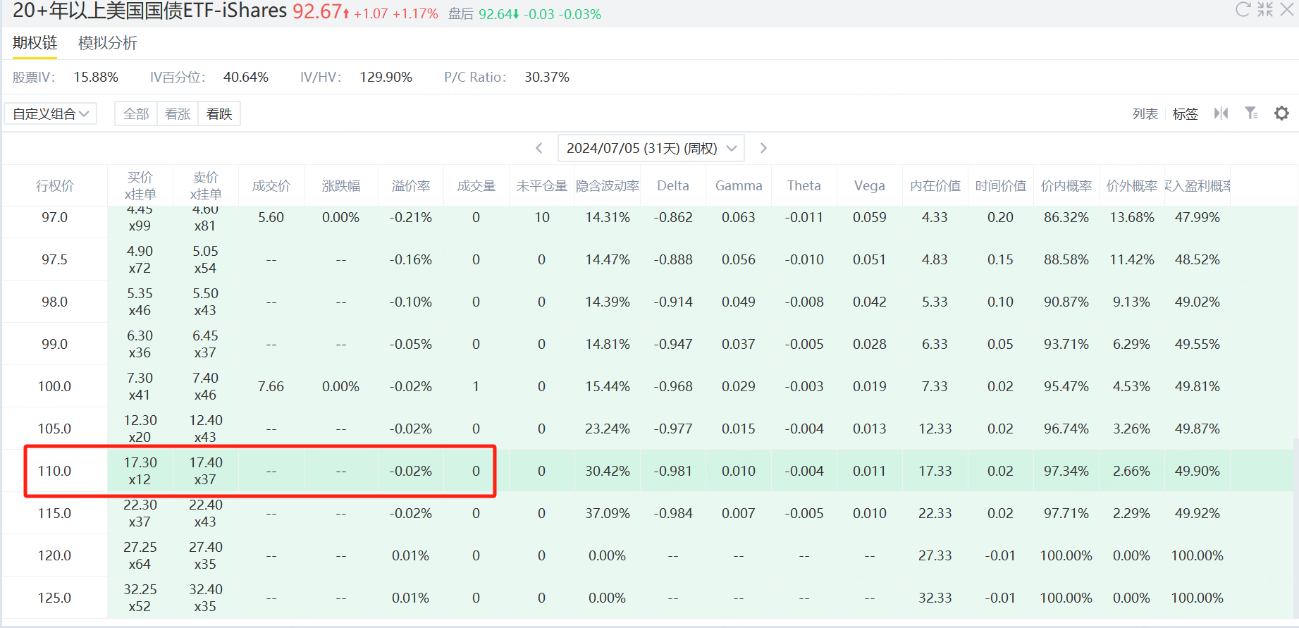The height and width of the screenshot is (628, 1299).
Task: Click the 12.30 x20 bid price cell
Action: [140, 429]
